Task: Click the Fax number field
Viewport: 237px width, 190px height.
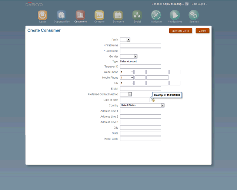Action: pos(157,83)
